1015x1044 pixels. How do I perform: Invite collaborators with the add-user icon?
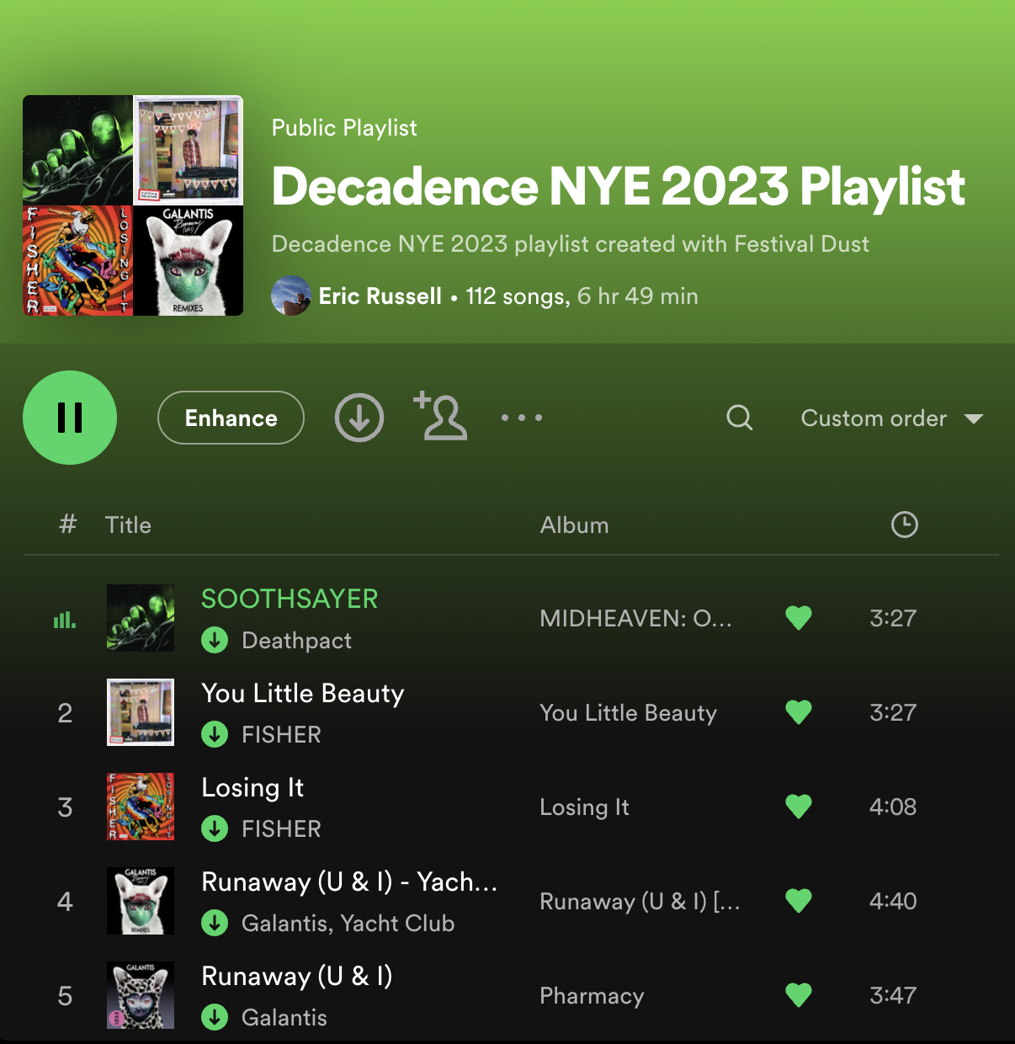coord(440,416)
